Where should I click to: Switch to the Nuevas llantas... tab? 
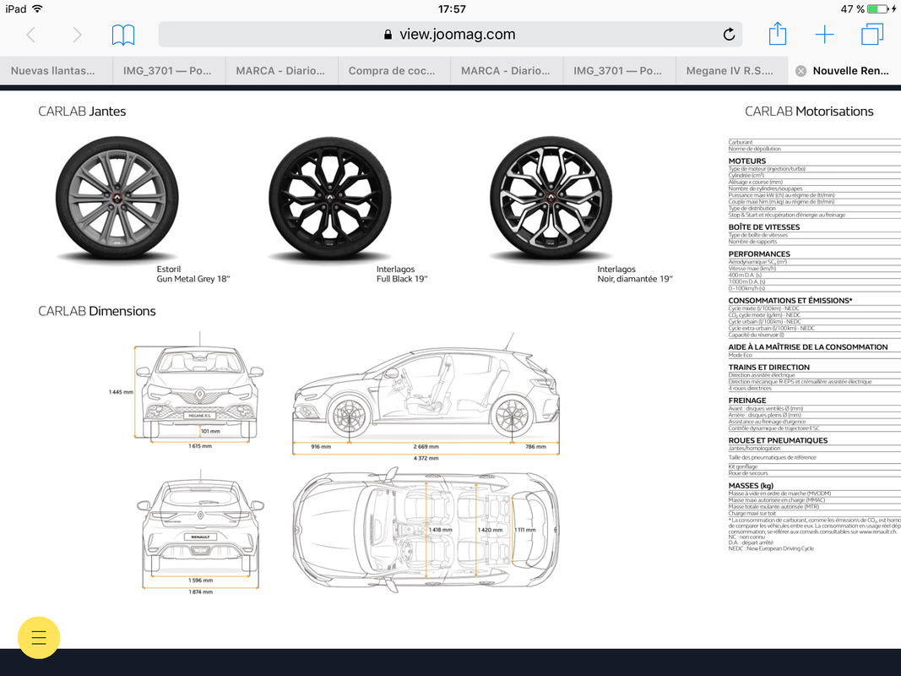point(57,71)
